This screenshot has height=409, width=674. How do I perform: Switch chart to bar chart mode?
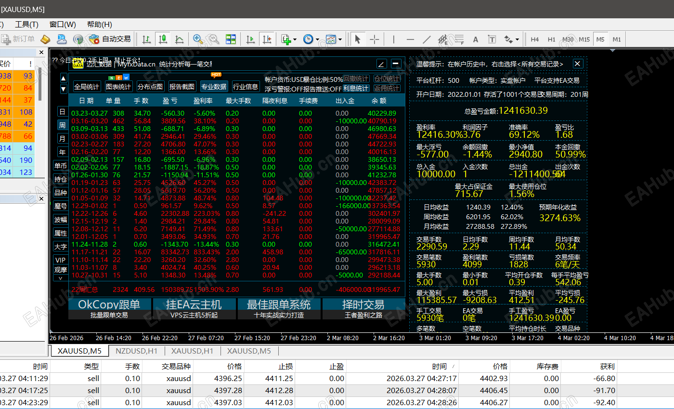pos(146,39)
